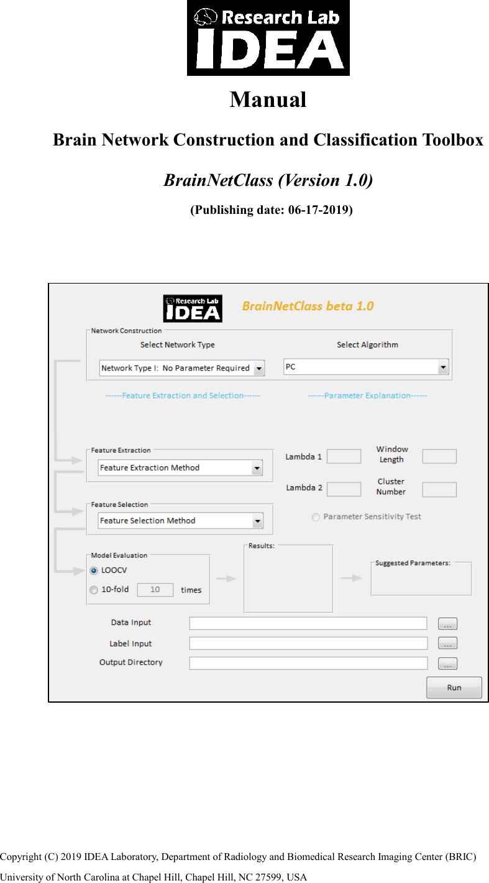Screen dimensions: 489x883
Task: Click the BrainNetClass (Version 1.0) heading
Action: (x=268, y=180)
